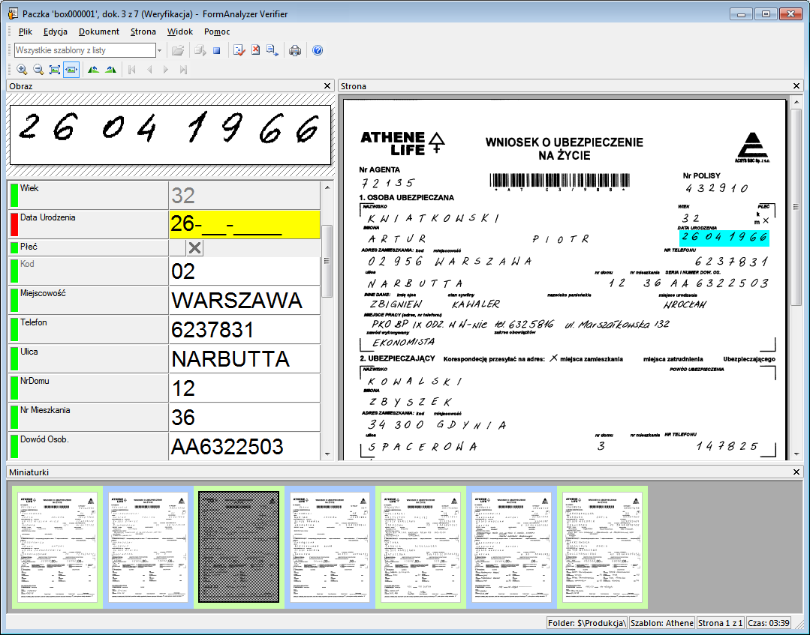Screen dimensions: 810x635
Task: Click the blue Help question mark icon
Action: [x=317, y=50]
